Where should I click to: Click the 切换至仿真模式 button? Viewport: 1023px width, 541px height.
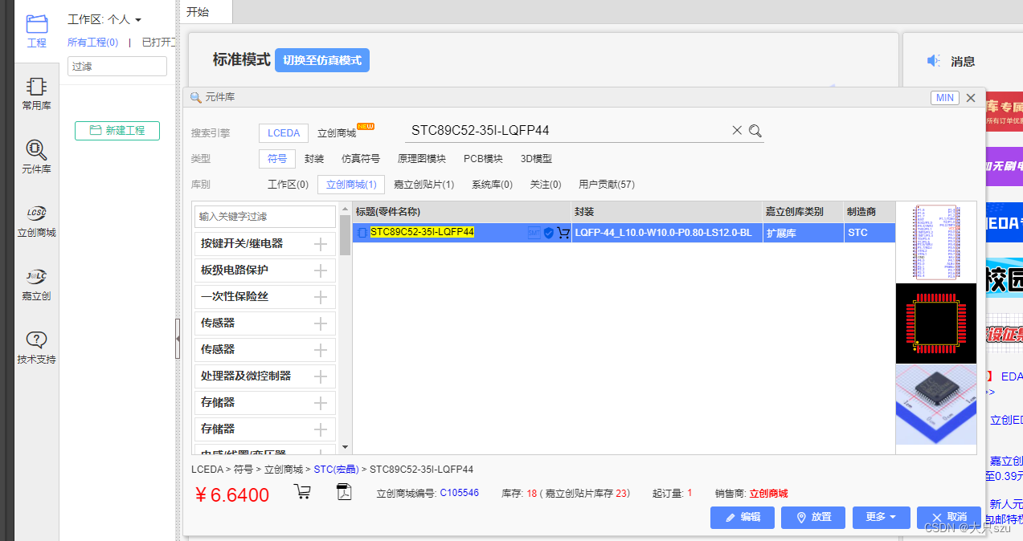click(x=322, y=60)
